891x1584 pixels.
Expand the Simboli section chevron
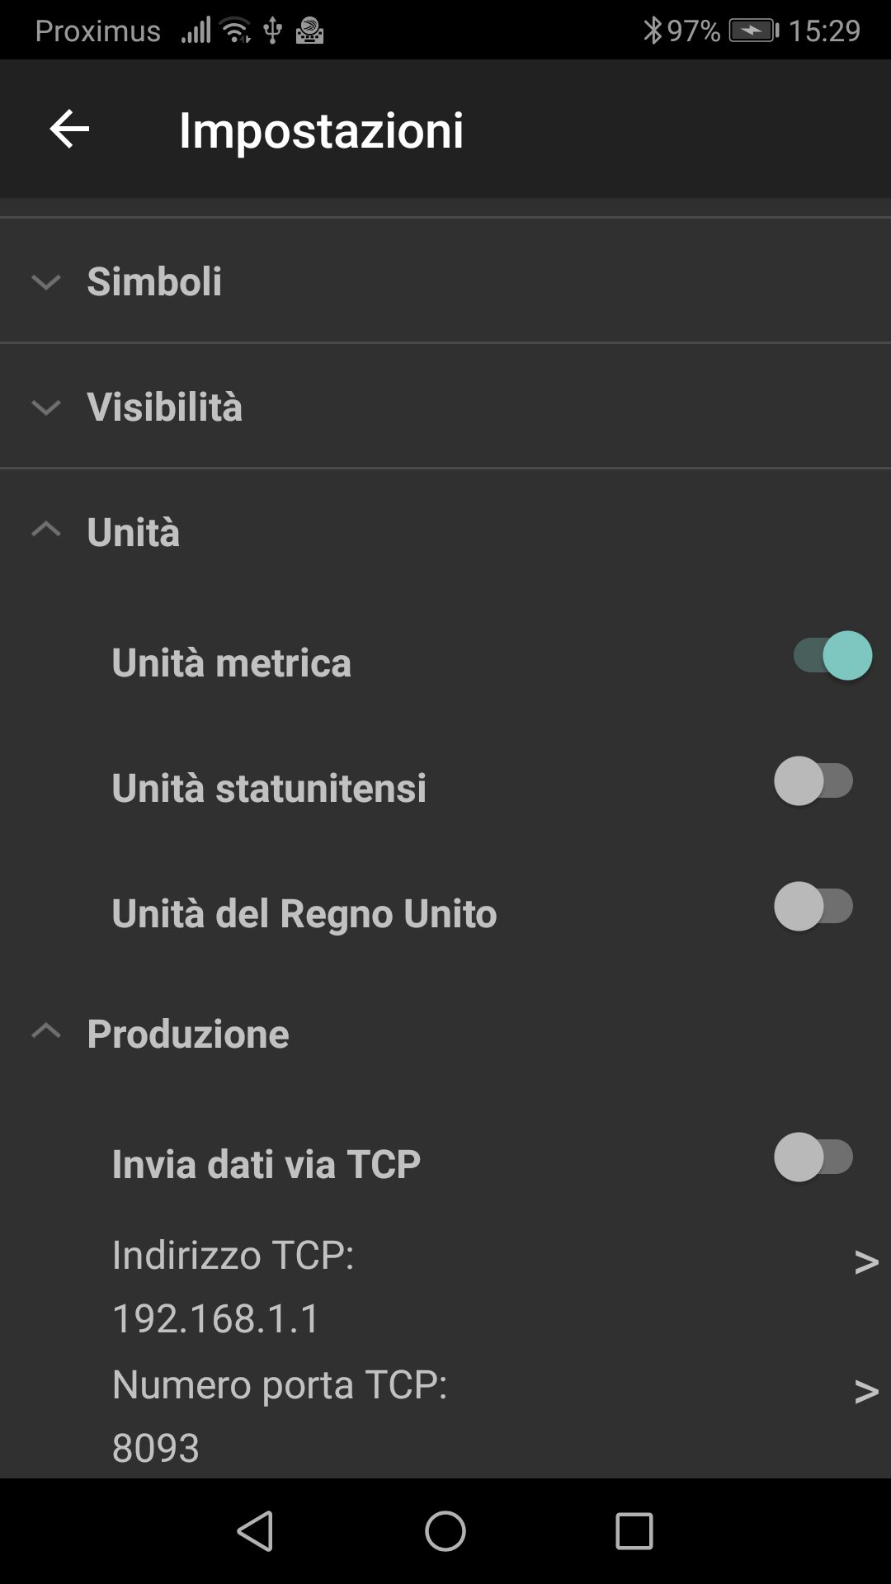[46, 282]
